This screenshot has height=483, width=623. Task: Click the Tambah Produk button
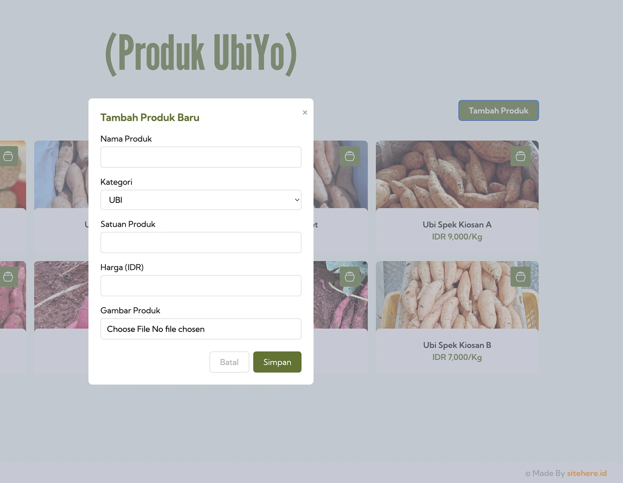tap(498, 110)
